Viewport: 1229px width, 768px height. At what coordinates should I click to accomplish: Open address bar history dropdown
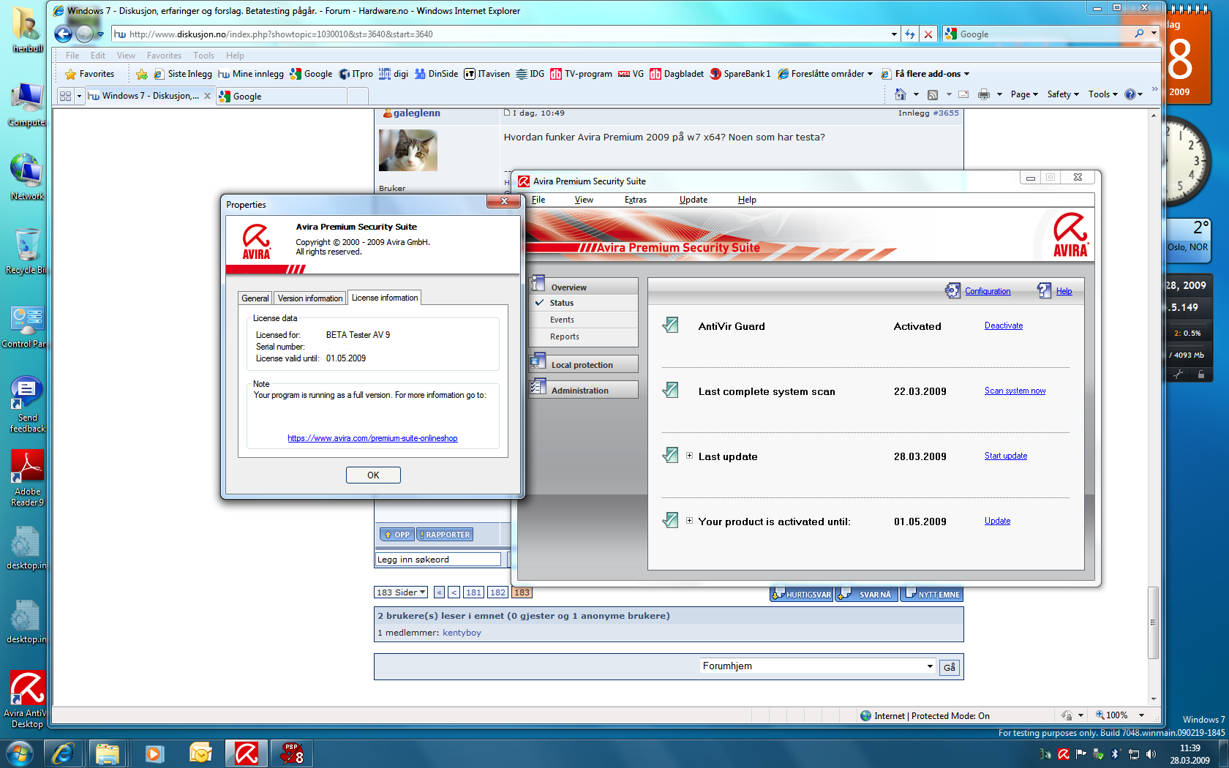pyautogui.click(x=894, y=34)
